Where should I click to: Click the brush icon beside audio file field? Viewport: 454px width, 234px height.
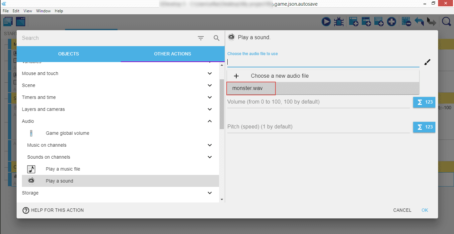(x=427, y=62)
